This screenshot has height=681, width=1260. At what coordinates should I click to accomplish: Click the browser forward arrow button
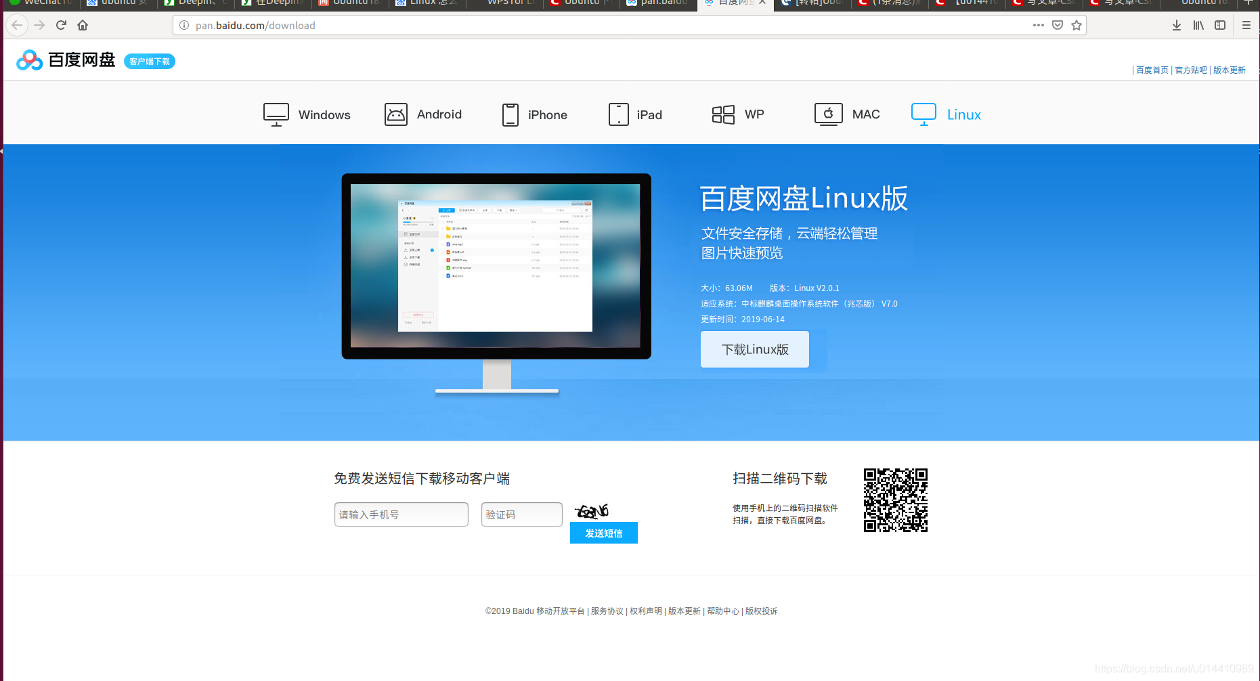(x=39, y=26)
